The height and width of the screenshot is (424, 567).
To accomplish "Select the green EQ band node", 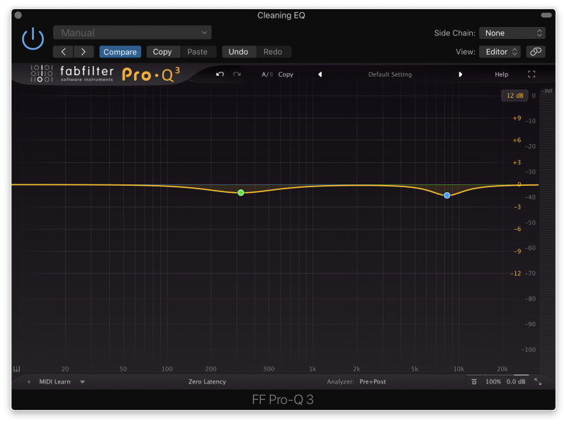I will coord(241,193).
